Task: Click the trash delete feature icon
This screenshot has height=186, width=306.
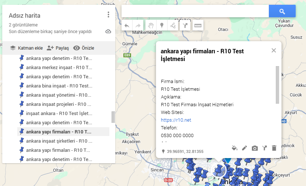Action: point(274,148)
